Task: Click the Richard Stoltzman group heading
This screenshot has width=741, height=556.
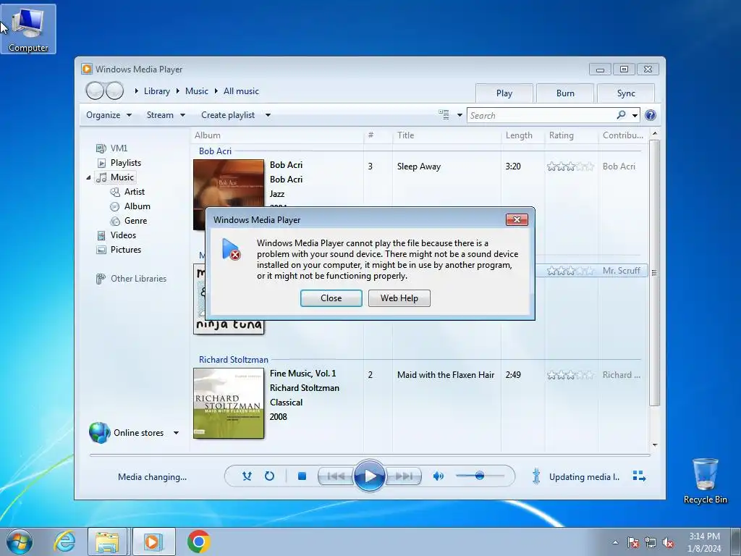Action: (x=234, y=360)
